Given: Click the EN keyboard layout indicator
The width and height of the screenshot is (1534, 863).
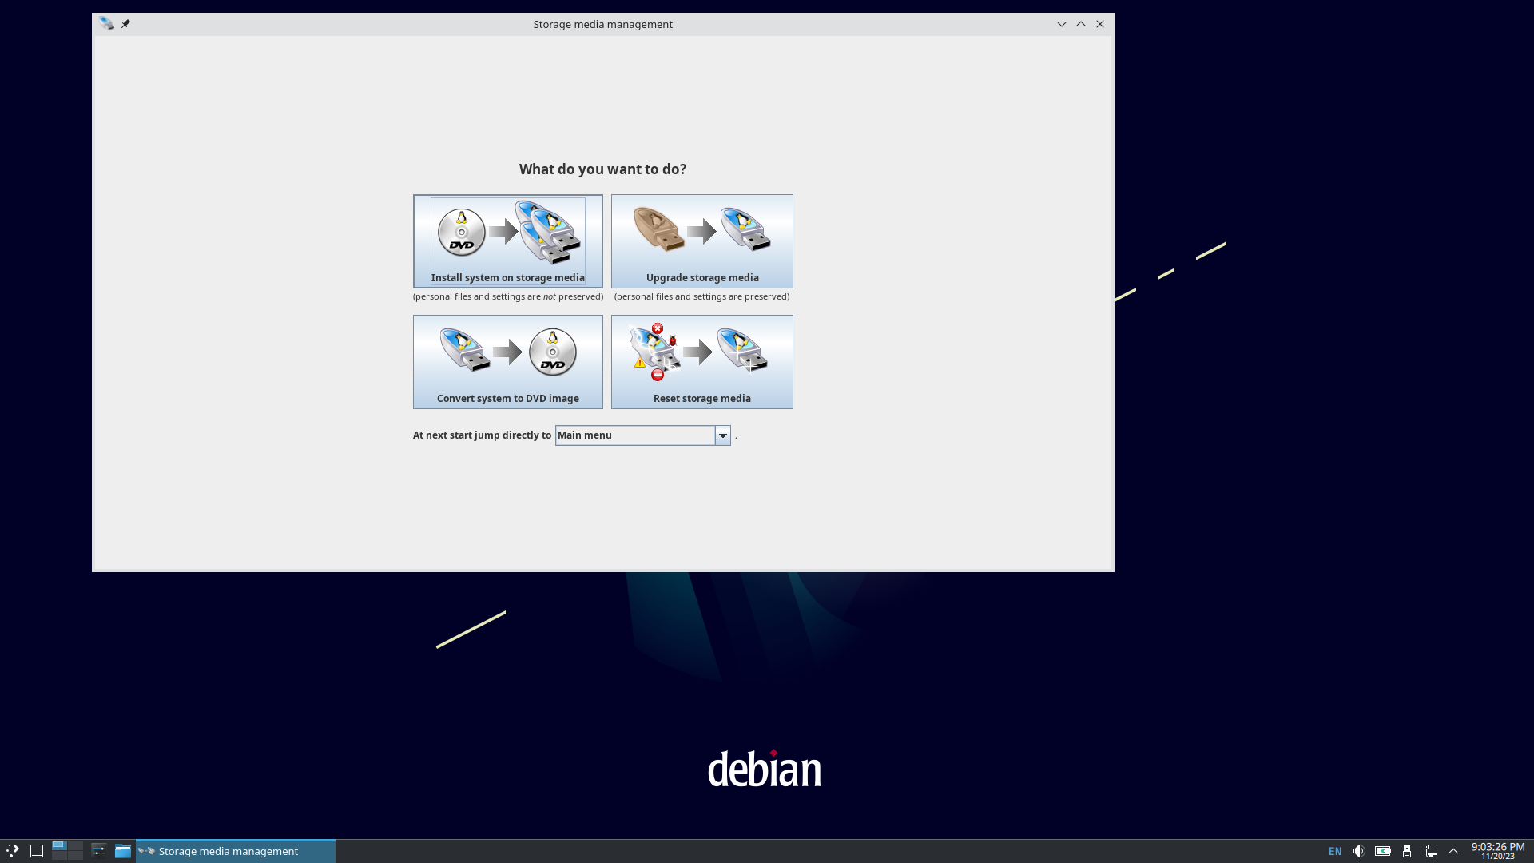Looking at the screenshot, I should tap(1335, 852).
